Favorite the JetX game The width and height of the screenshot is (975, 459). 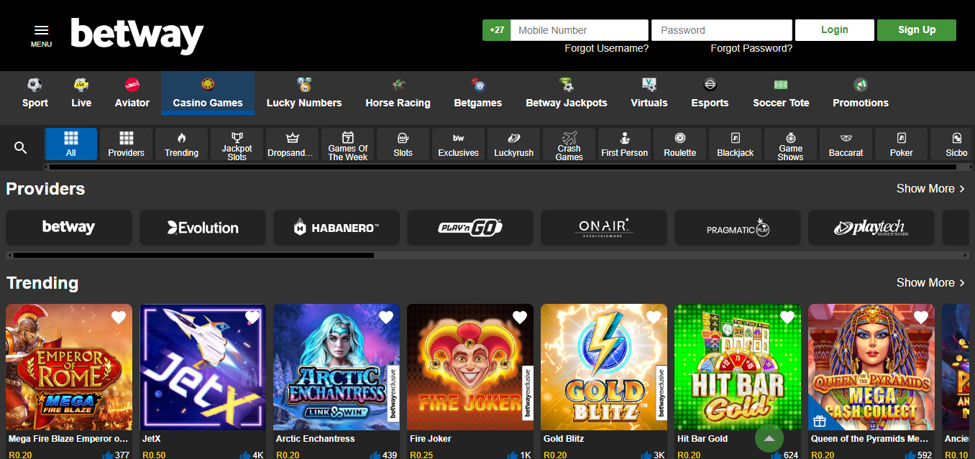click(x=252, y=316)
